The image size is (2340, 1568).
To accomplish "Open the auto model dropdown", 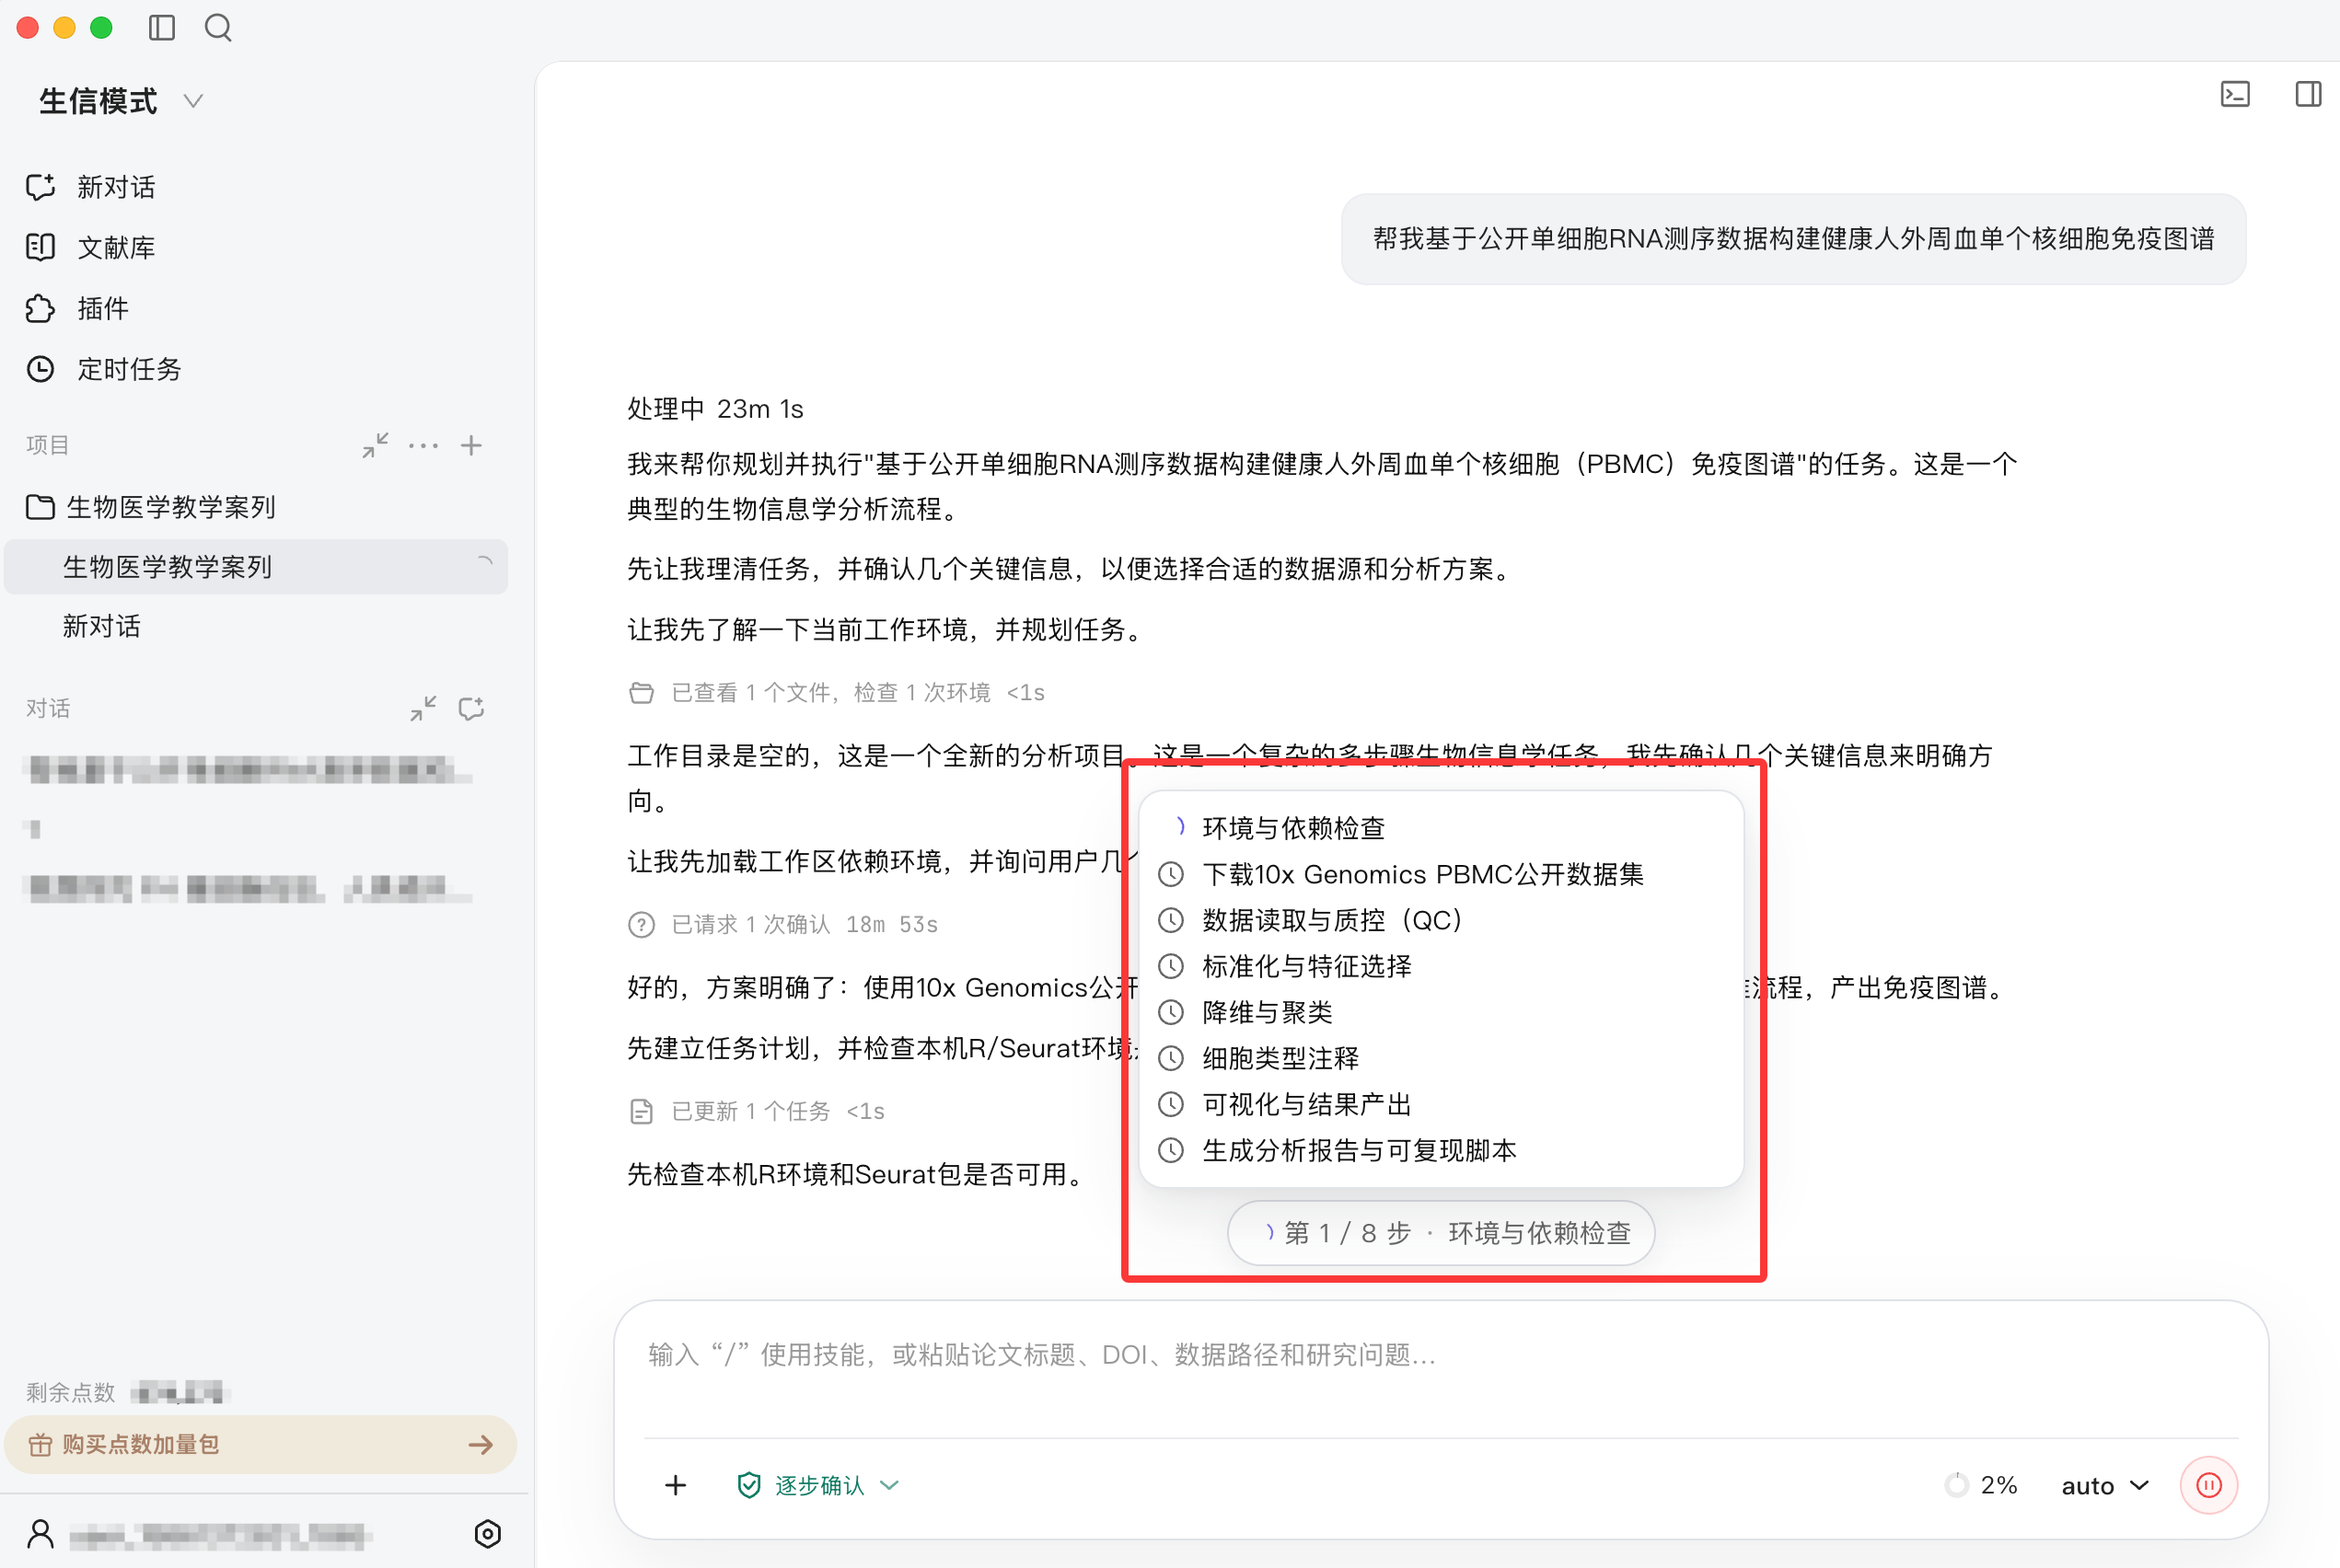I will pyautogui.click(x=2105, y=1485).
